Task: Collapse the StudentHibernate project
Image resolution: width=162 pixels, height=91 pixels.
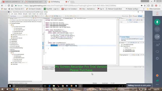Action: 9,51
